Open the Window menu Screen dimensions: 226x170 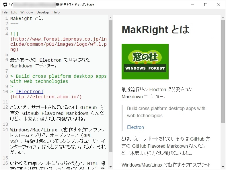click(x=26, y=12)
